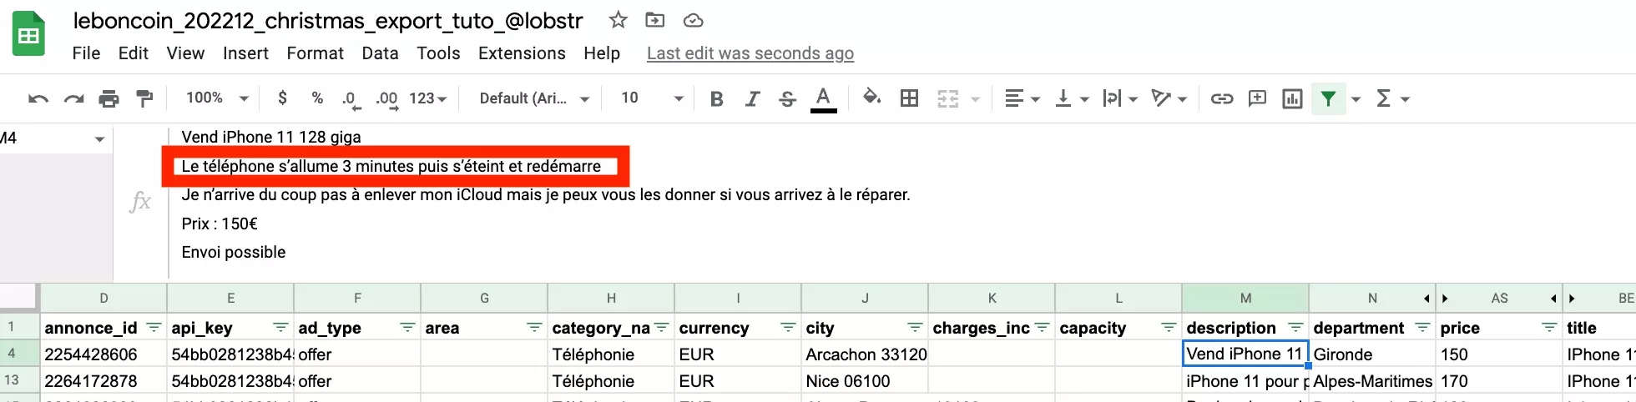
Task: Toggle strikethrough formatting
Action: point(787,99)
